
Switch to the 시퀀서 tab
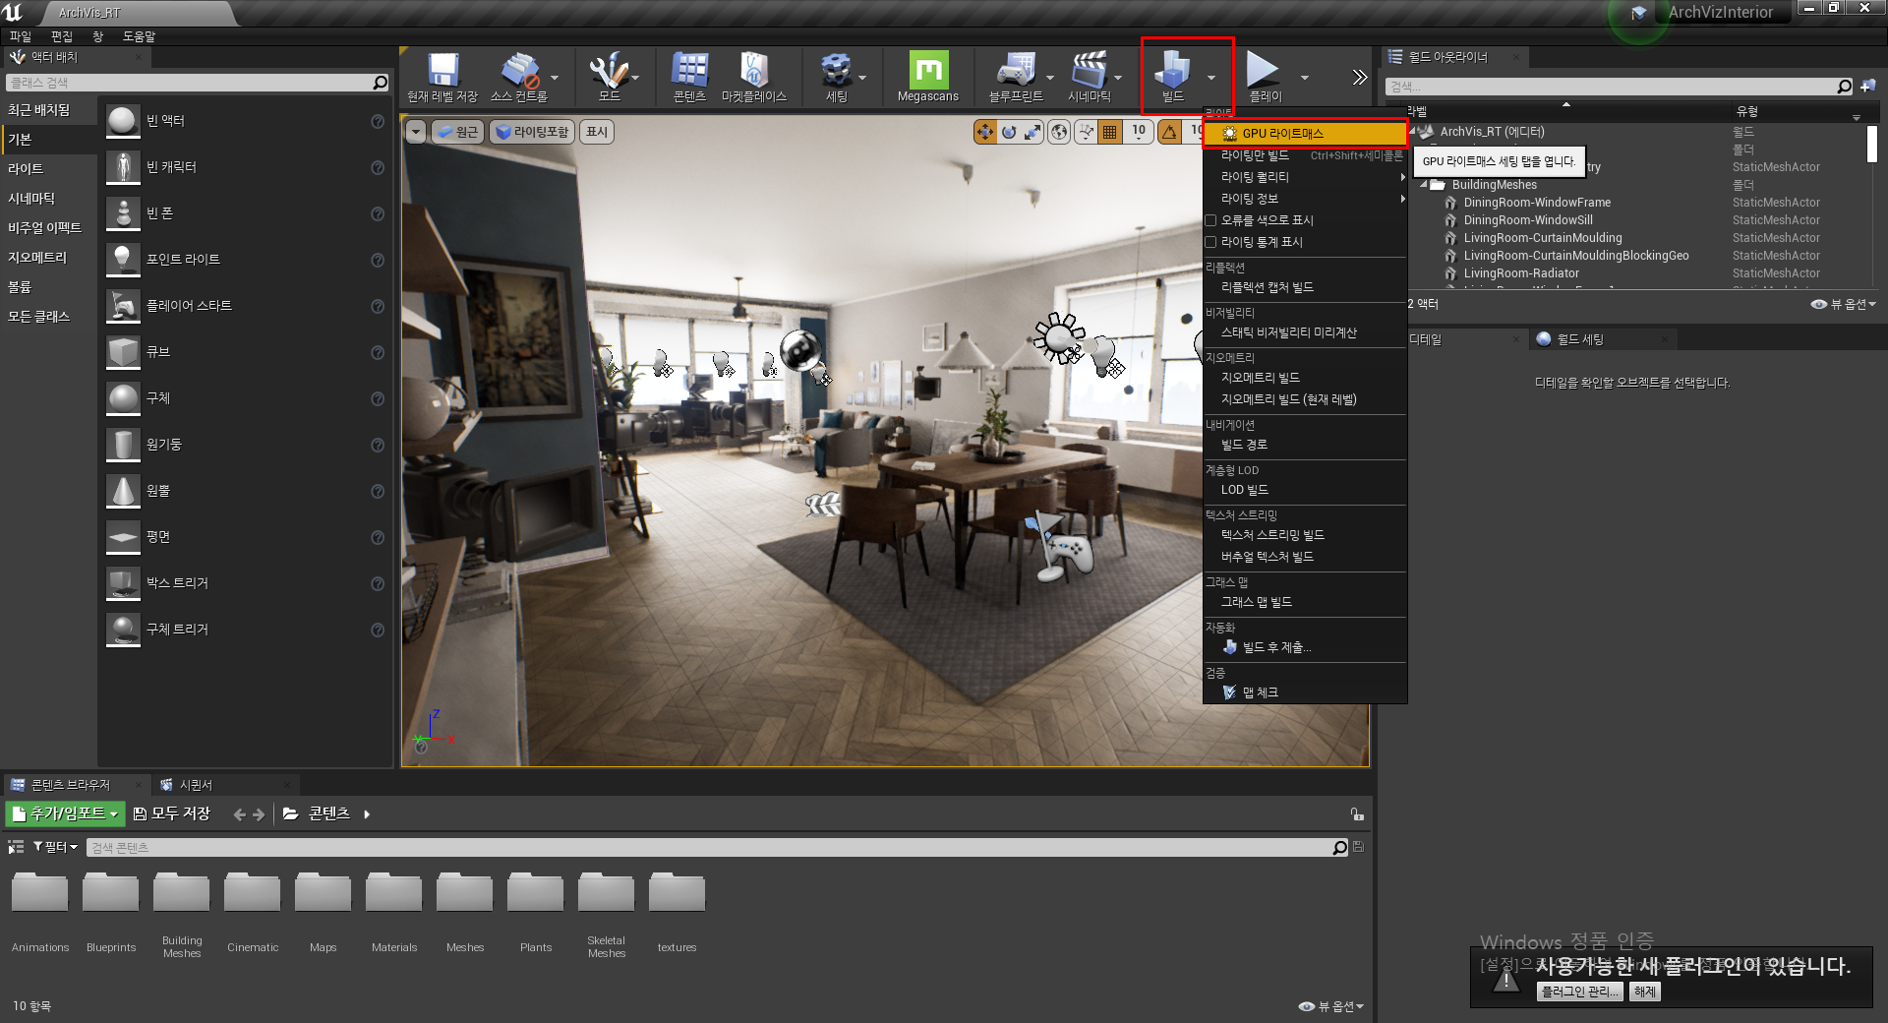tap(196, 785)
